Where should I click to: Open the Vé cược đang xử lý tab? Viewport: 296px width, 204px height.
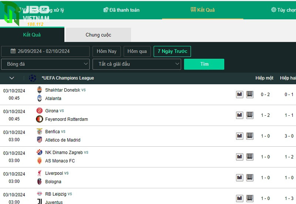(40, 10)
